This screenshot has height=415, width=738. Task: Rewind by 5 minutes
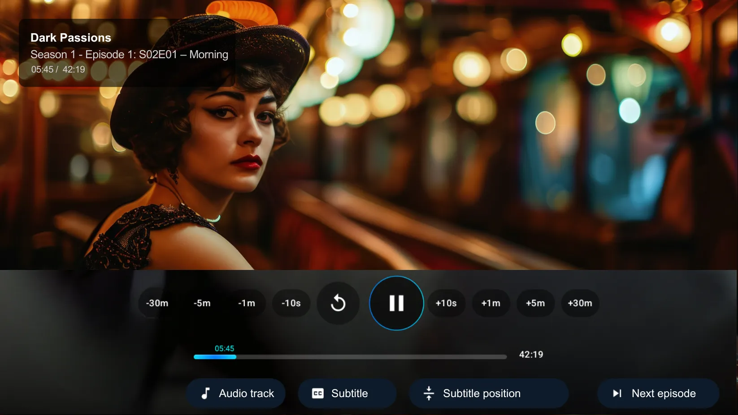[202, 303]
